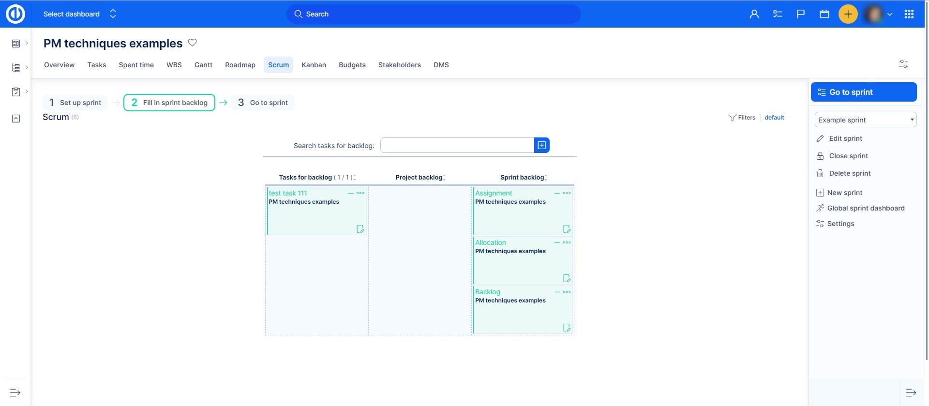Screen dimensions: 929x406
Task: Open the user profile icon in top bar
Action: click(x=754, y=14)
